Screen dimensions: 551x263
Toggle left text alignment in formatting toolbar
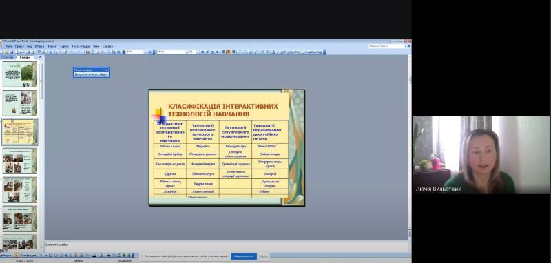coord(224,52)
